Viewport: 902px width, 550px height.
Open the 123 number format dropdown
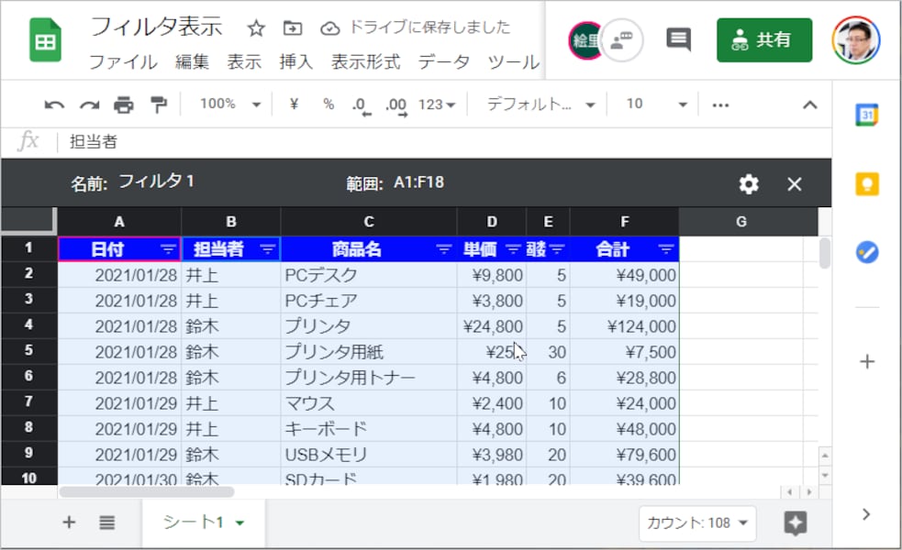pyautogui.click(x=437, y=104)
